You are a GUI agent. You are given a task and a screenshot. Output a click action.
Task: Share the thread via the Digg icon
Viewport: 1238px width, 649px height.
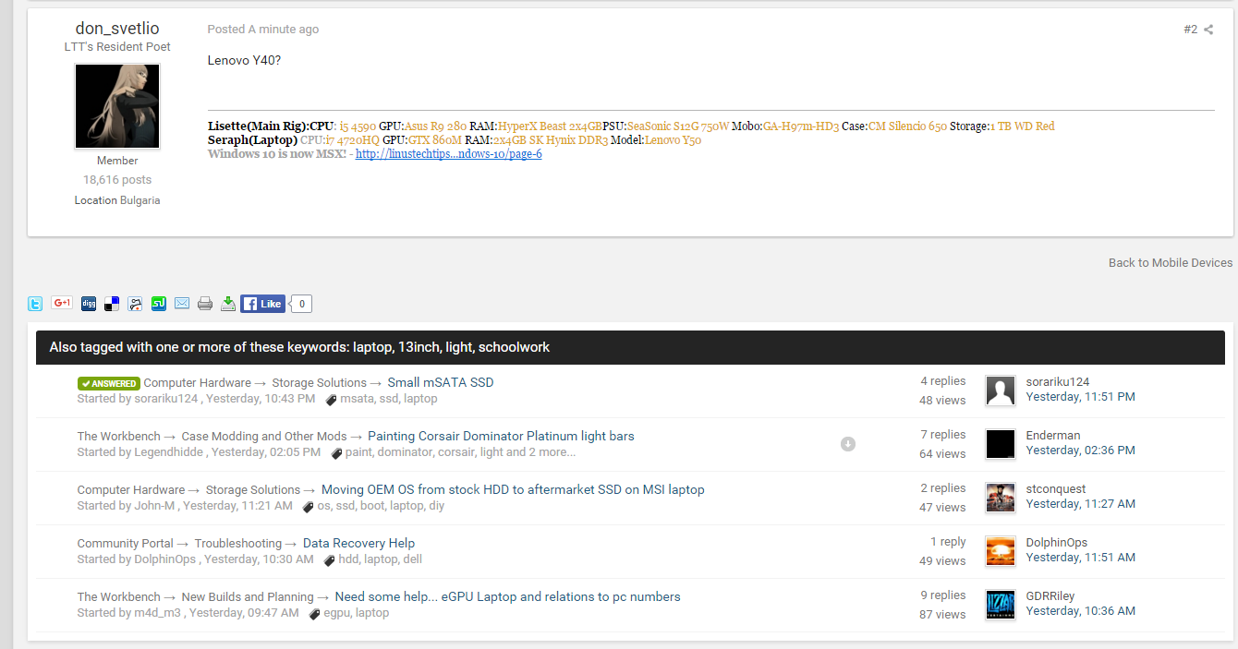[x=89, y=304]
